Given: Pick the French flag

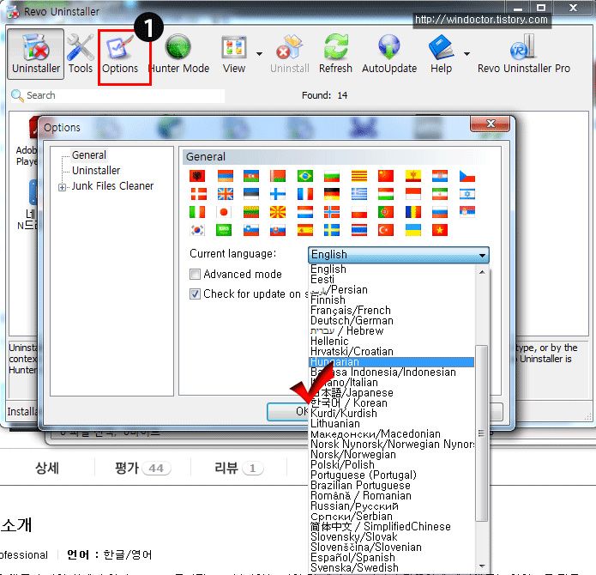Looking at the screenshot, I should pos(305,194).
